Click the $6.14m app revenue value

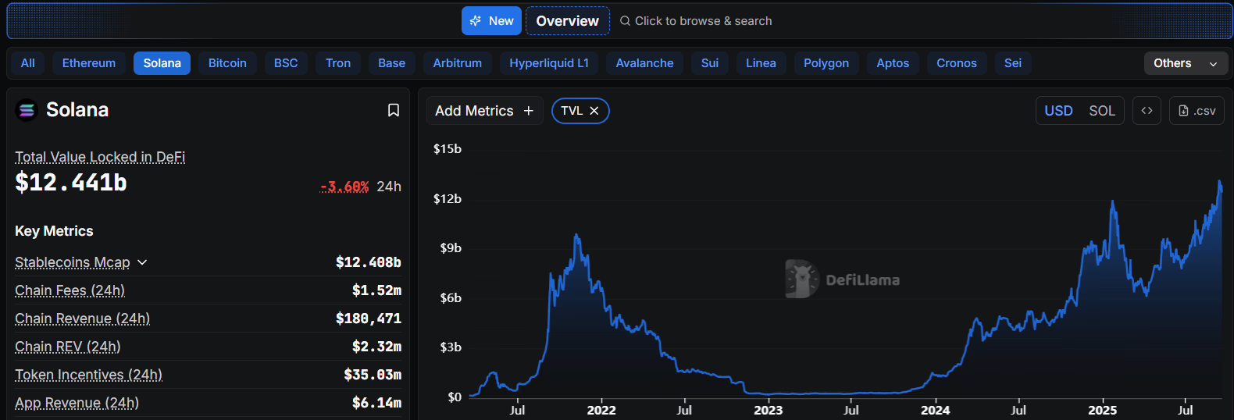(x=376, y=403)
